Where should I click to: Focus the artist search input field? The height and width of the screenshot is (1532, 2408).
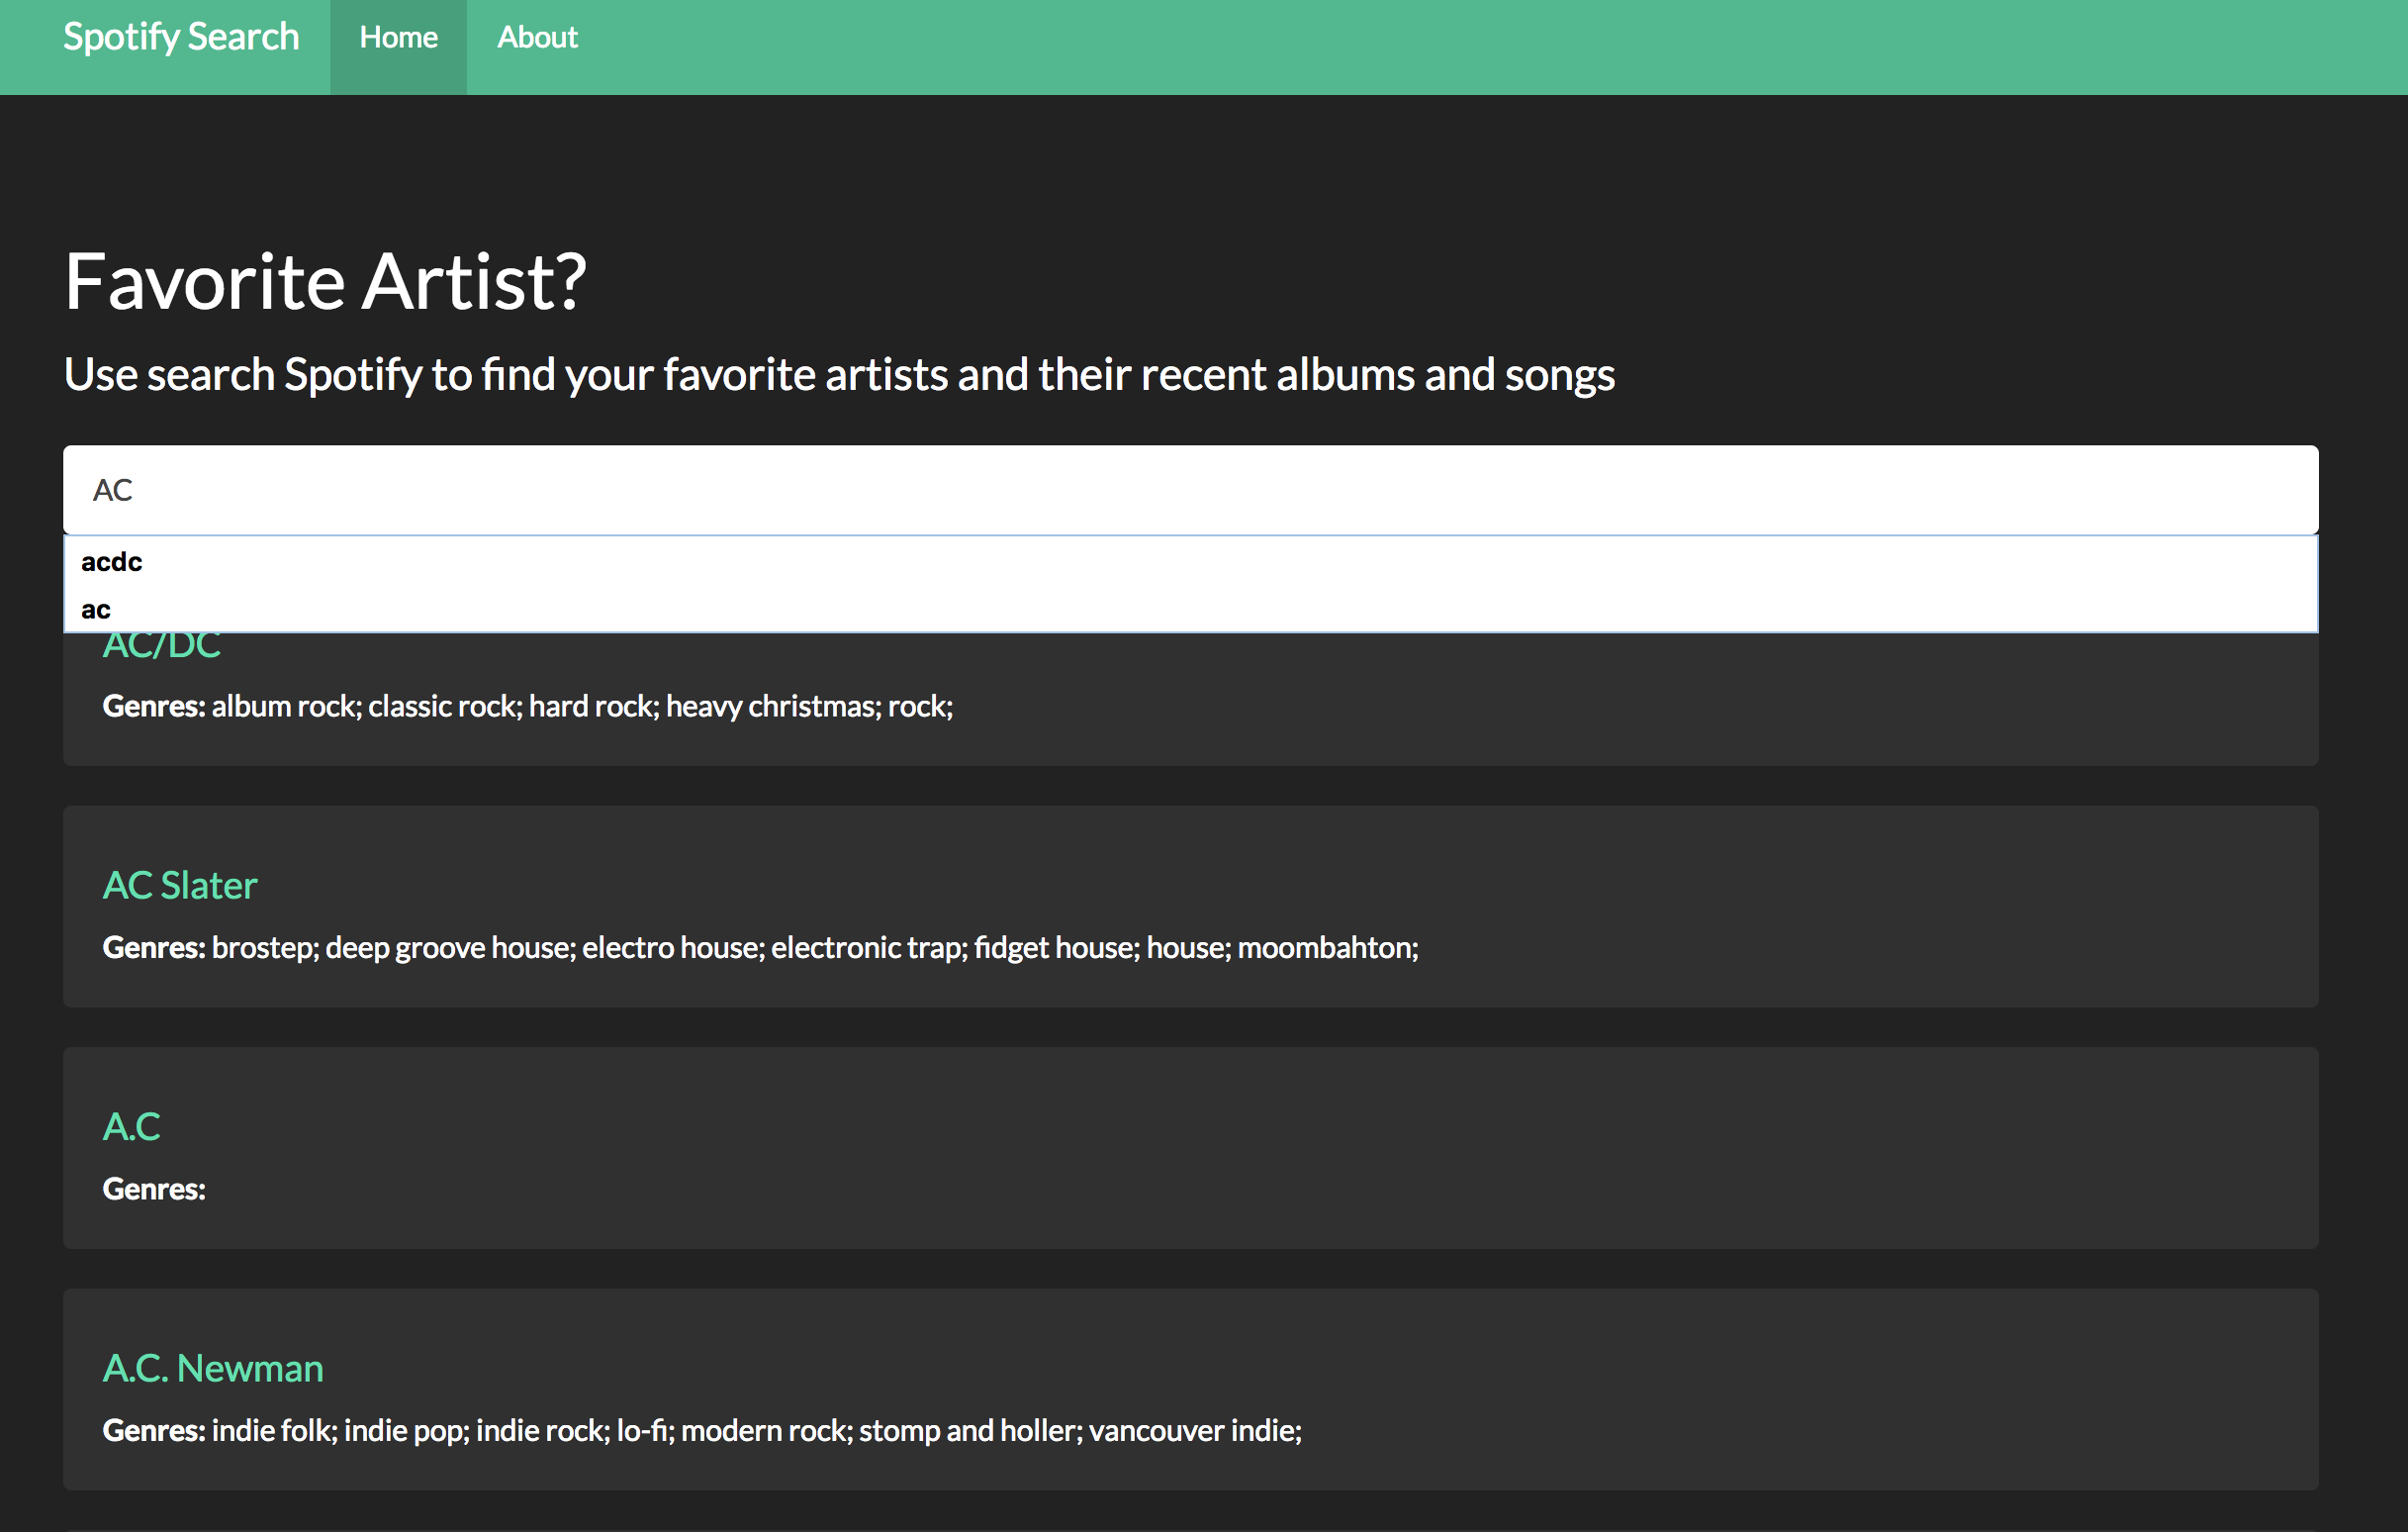point(1190,490)
